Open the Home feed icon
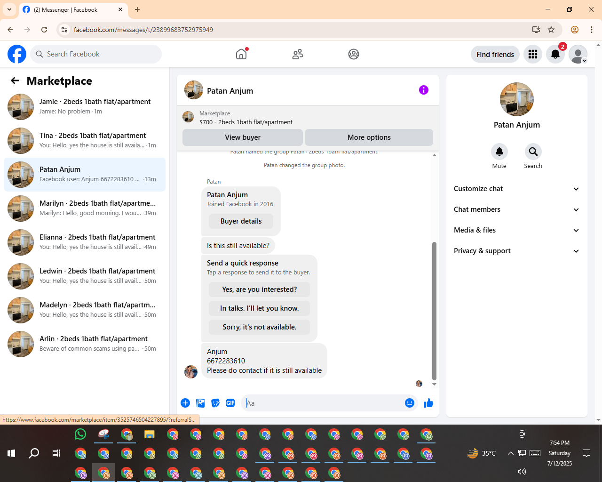The height and width of the screenshot is (482, 602). 241,54
